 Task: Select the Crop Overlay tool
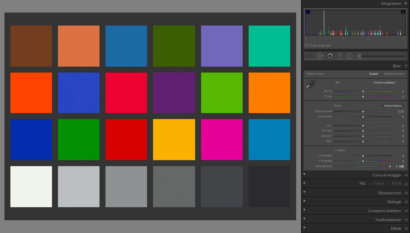[x=310, y=56]
